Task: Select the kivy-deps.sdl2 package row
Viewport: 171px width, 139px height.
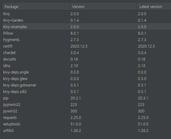Action: tap(87, 91)
